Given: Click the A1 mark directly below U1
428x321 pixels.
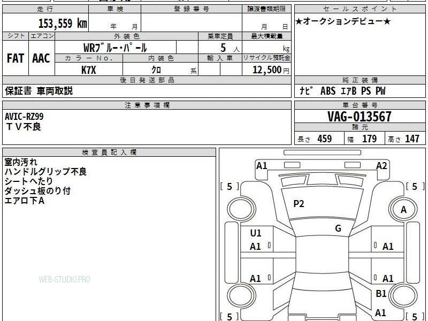Looking at the screenshot, I should coord(255,247).
